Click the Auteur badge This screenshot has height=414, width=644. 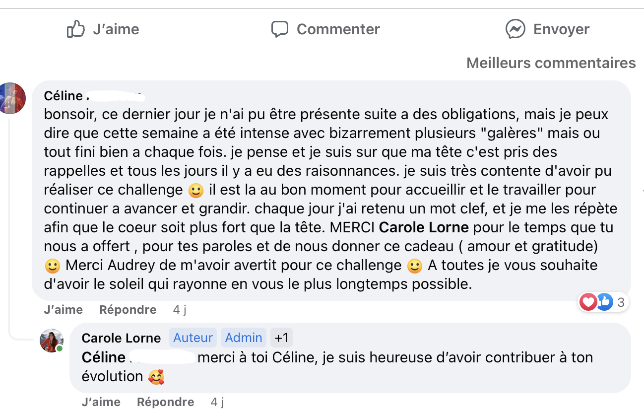tap(193, 338)
